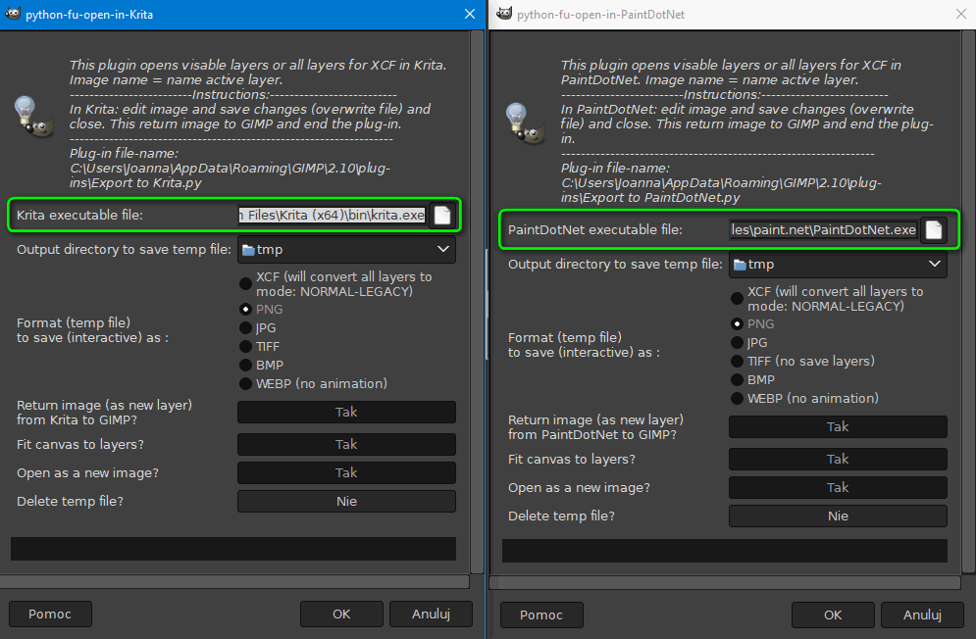Viewport: 976px width, 639px height.
Task: Toggle Return image from PaintDotNet to GIMP
Action: (838, 427)
